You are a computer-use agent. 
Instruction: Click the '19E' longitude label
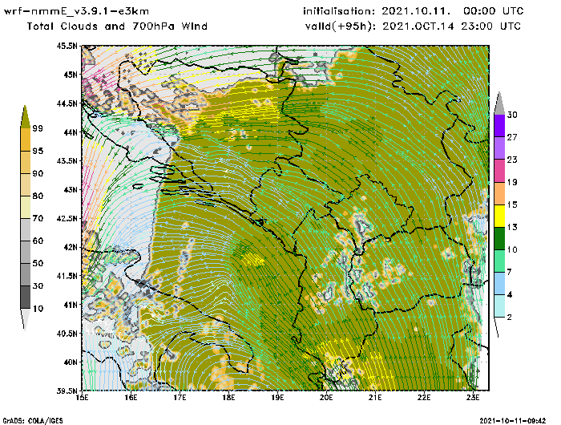point(277,398)
